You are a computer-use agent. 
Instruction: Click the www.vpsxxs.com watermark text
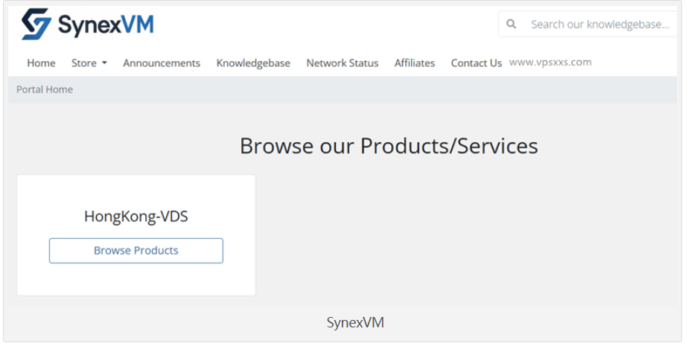click(x=550, y=63)
